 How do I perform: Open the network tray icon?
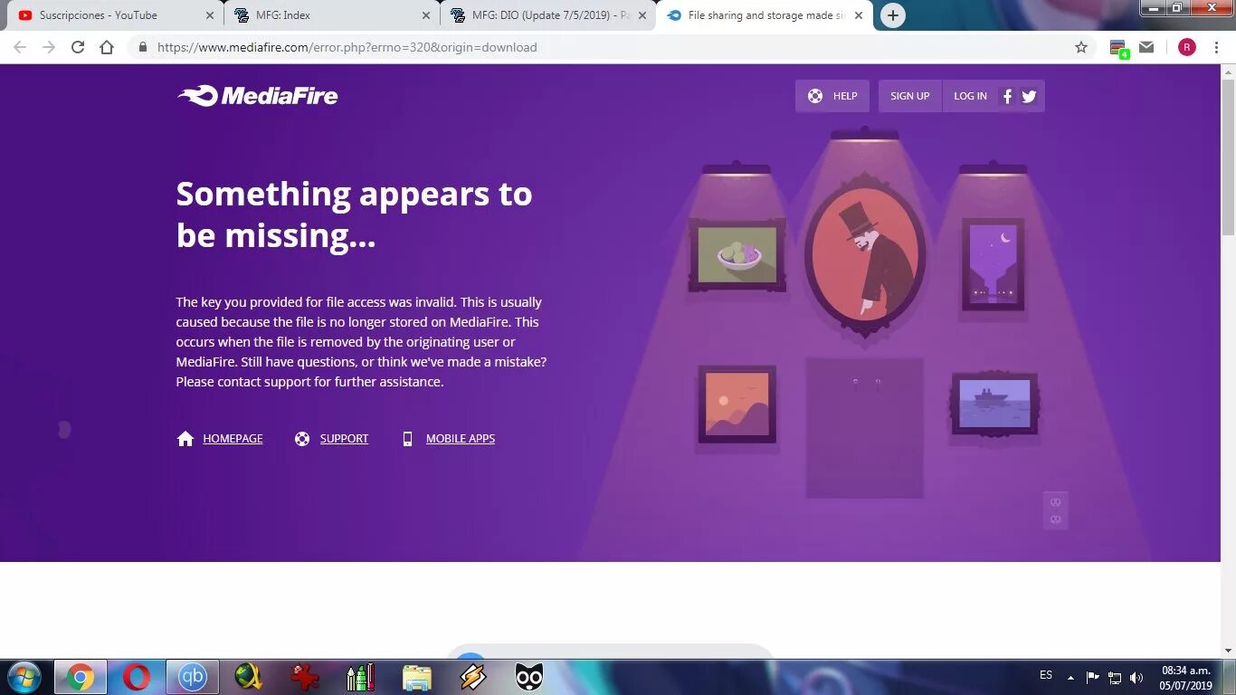click(x=1115, y=677)
